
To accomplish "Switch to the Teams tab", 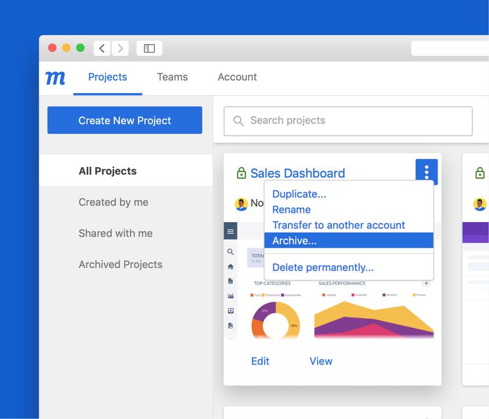I will point(172,78).
